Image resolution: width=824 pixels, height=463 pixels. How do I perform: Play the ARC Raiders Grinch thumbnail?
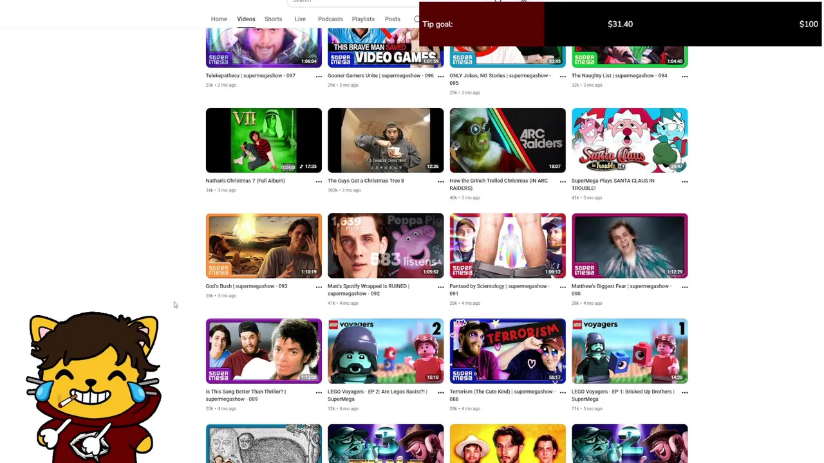pyautogui.click(x=507, y=140)
